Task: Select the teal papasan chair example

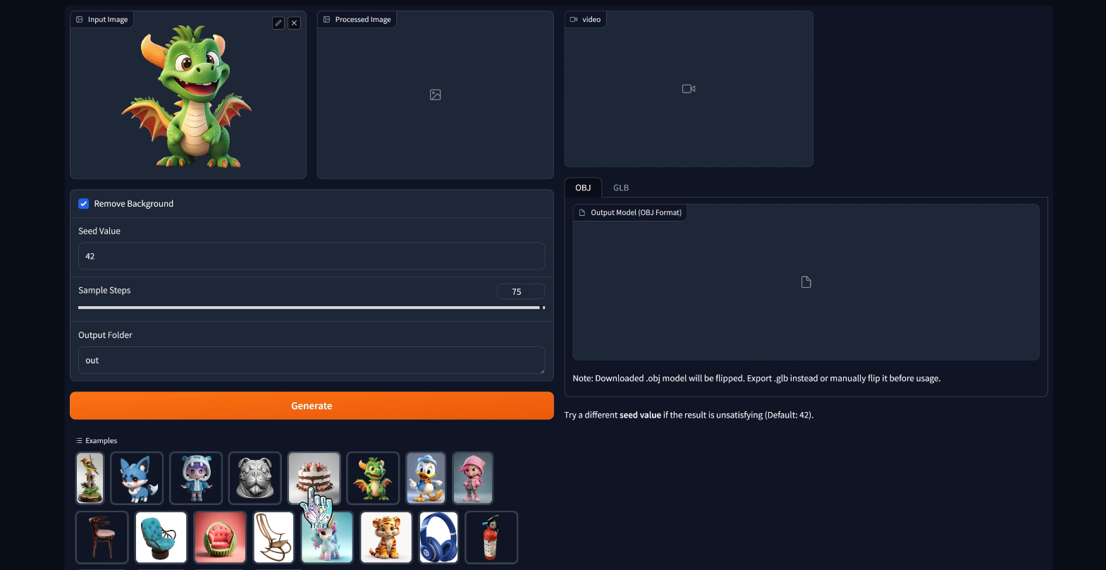Action: click(x=161, y=538)
